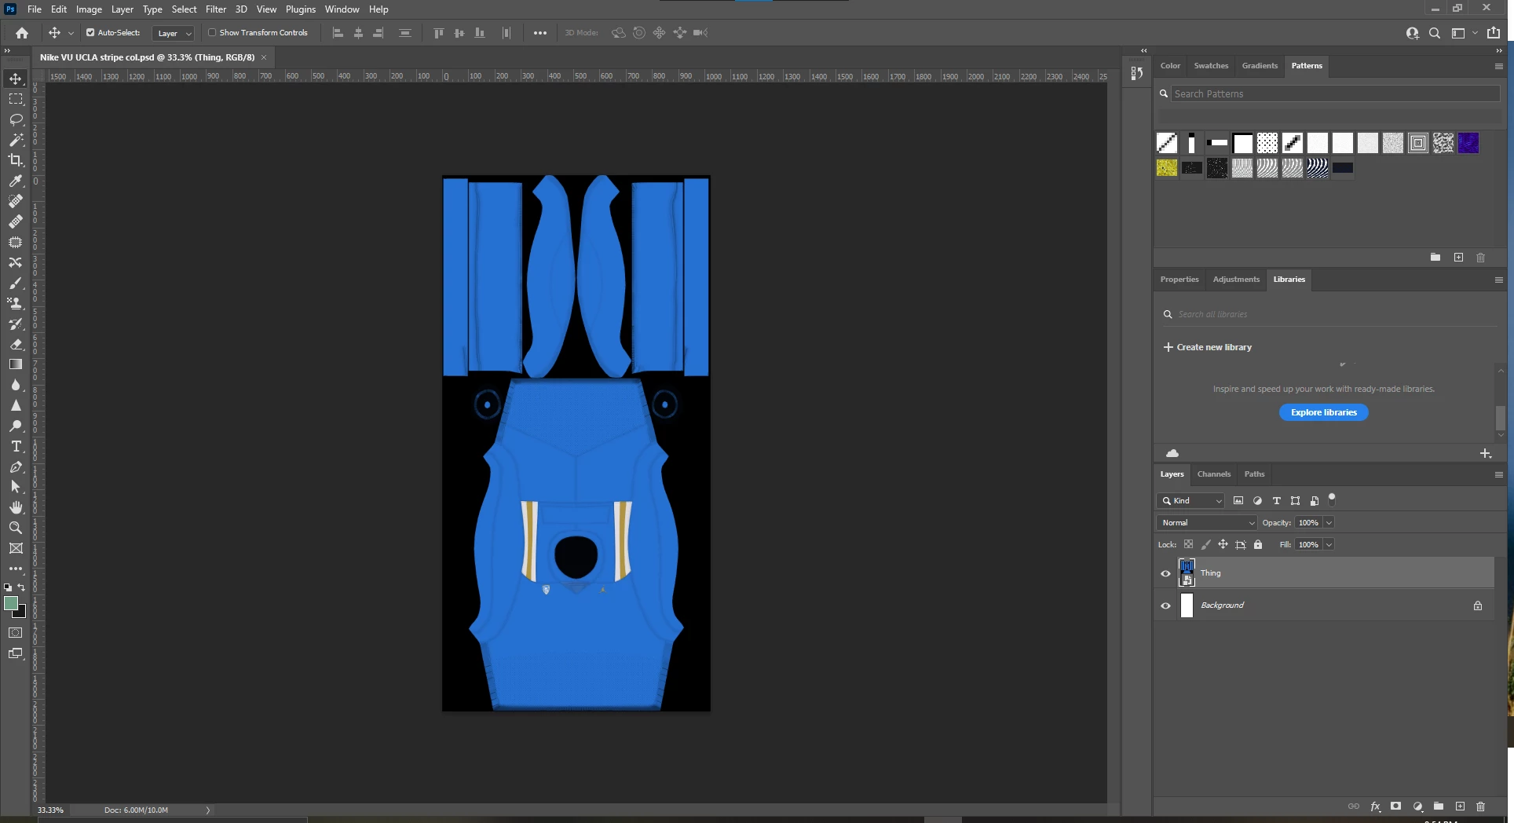Viewport: 1514px width, 823px height.
Task: Select the Lasso tool
Action: (16, 119)
